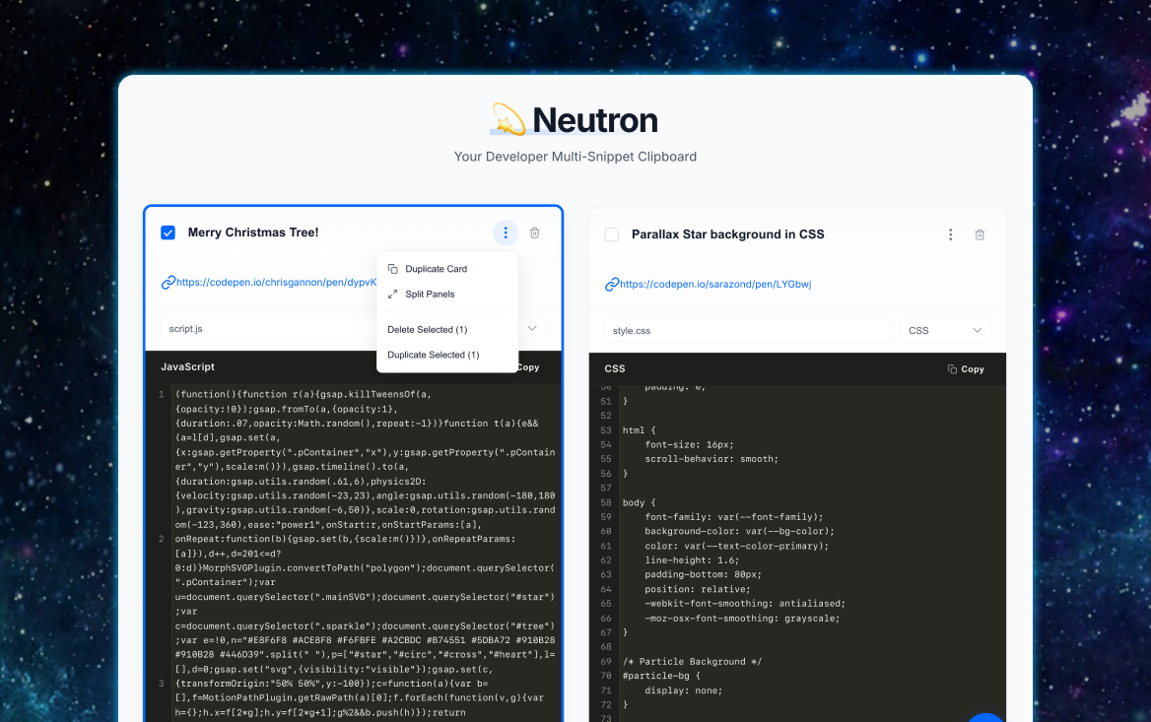Click the link icon beside the sarazond URL
Image resolution: width=1151 pixels, height=722 pixels.
point(612,285)
